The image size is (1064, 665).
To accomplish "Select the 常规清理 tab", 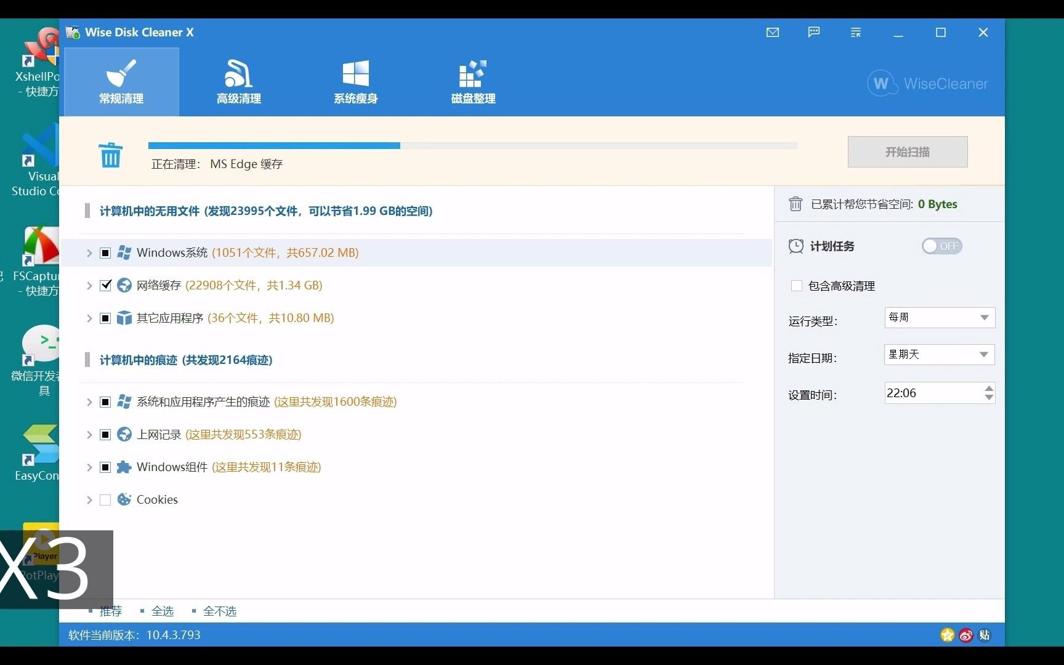I will pos(121,82).
